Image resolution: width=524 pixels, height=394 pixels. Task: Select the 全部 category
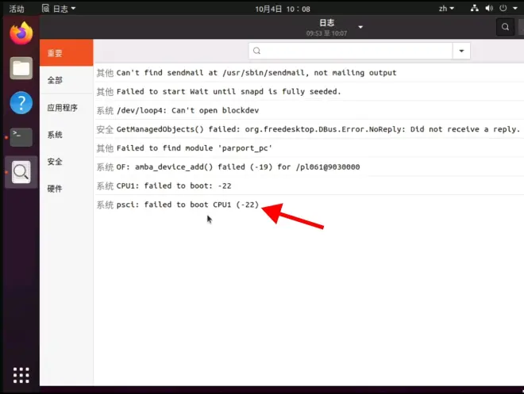point(66,80)
